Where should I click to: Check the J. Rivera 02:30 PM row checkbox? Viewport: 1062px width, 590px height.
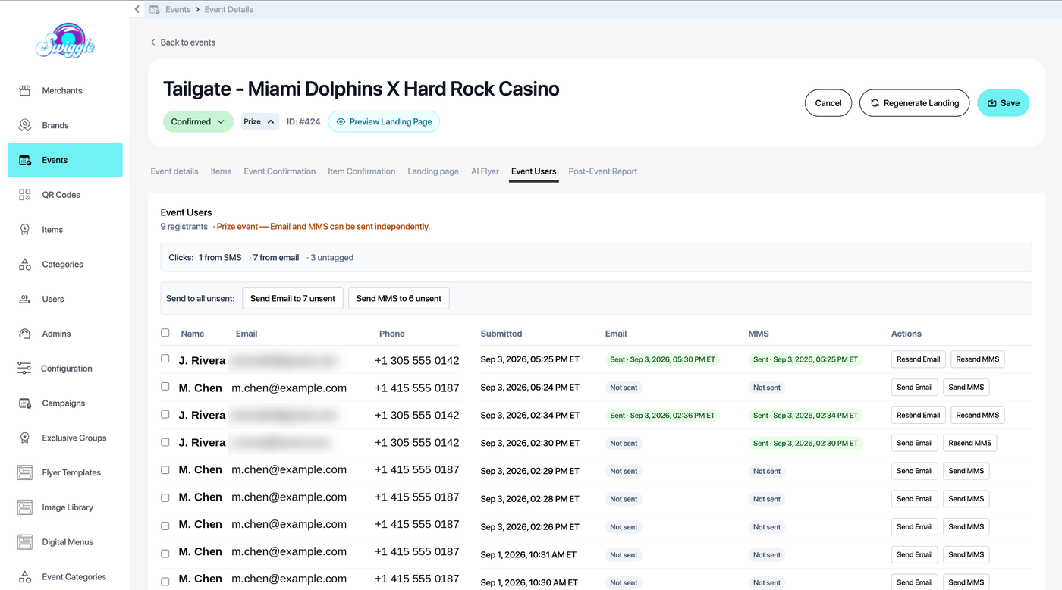(165, 442)
